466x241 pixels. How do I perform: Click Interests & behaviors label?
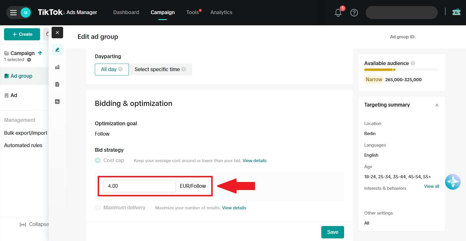coord(385,188)
